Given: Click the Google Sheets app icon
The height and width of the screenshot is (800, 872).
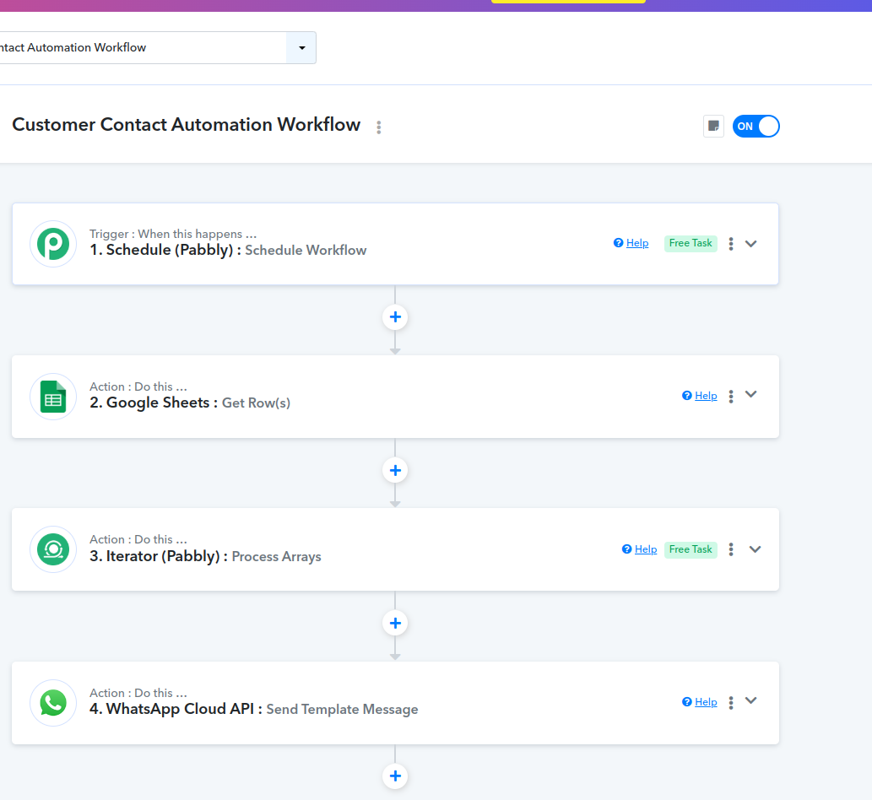Looking at the screenshot, I should 53,397.
